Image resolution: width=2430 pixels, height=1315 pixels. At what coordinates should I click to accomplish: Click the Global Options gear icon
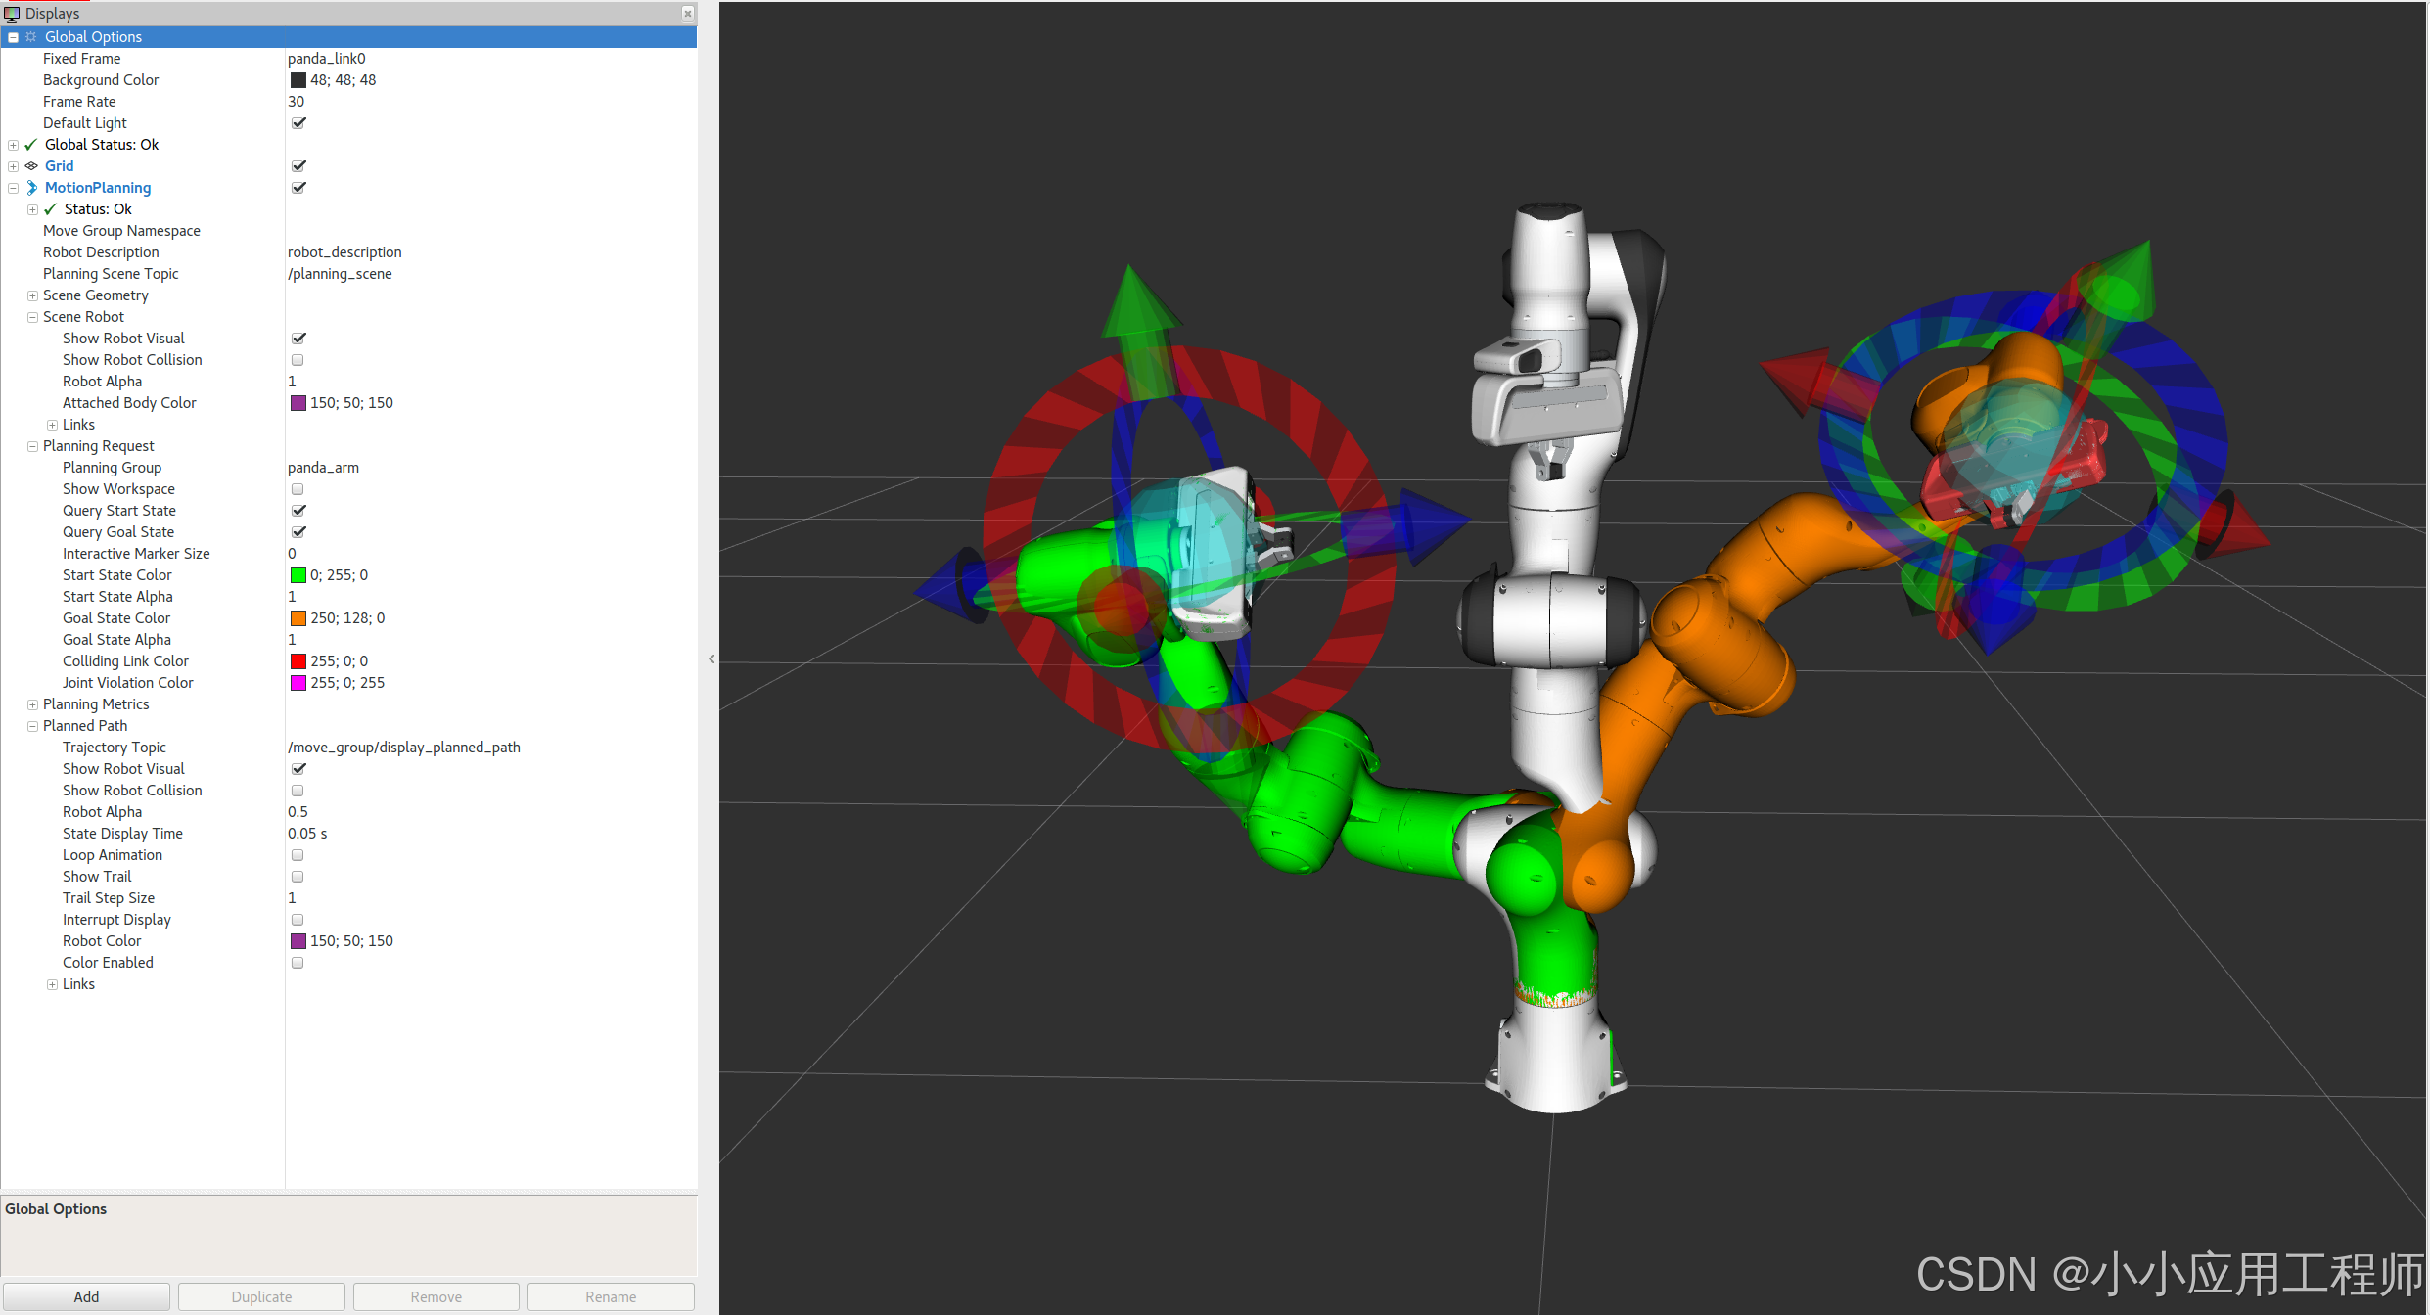point(31,37)
